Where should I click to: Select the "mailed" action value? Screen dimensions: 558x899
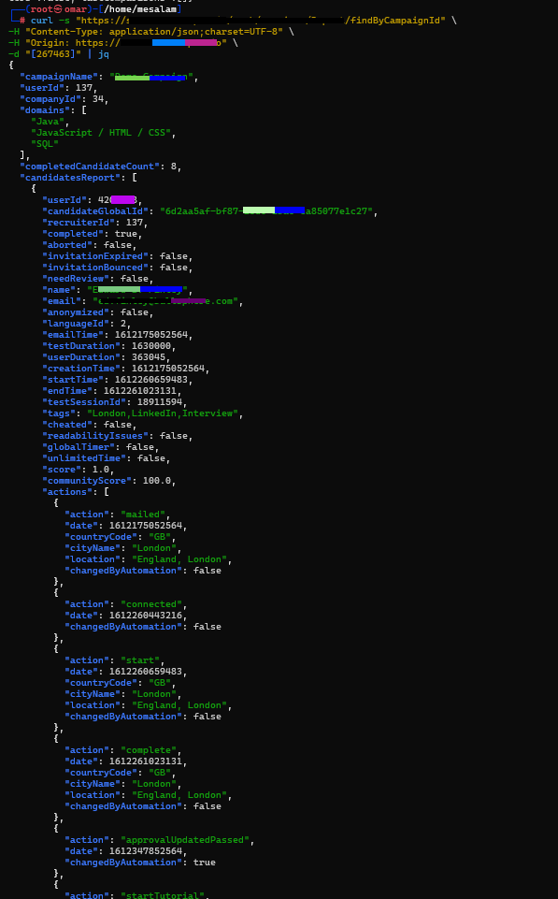tap(143, 515)
